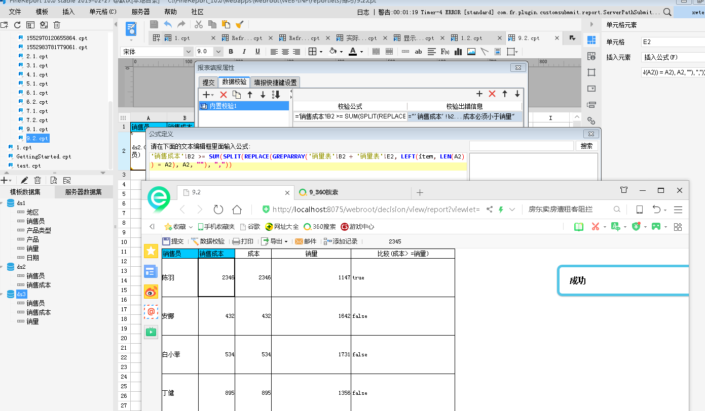Open the 插入元素 dropdown in cell element panel
705x411 pixels.
tap(673, 57)
